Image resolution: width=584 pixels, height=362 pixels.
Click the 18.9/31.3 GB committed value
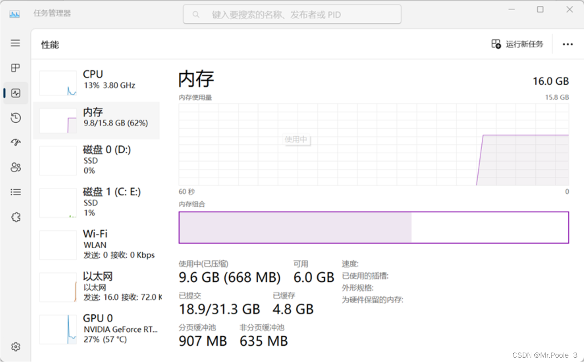[220, 309]
